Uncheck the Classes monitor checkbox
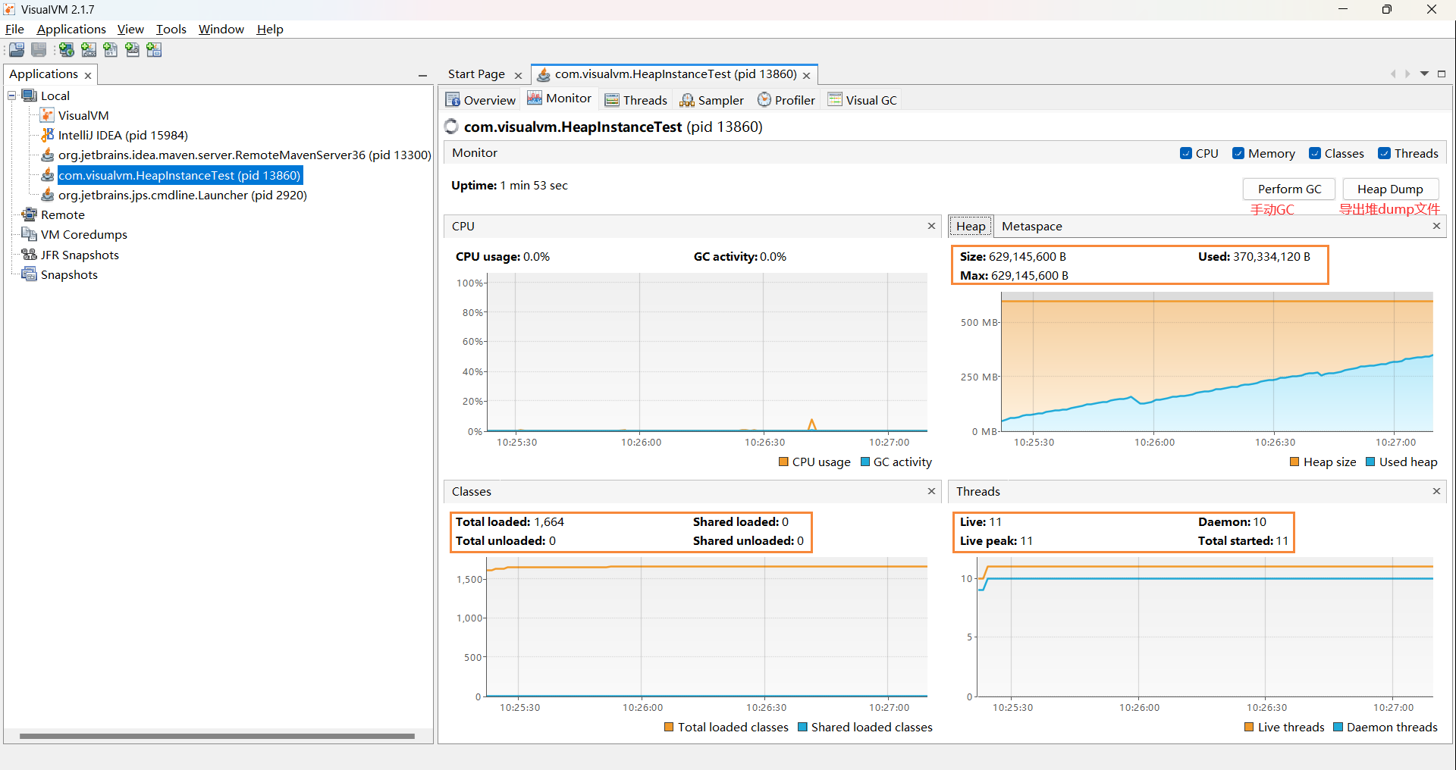 (x=1315, y=153)
